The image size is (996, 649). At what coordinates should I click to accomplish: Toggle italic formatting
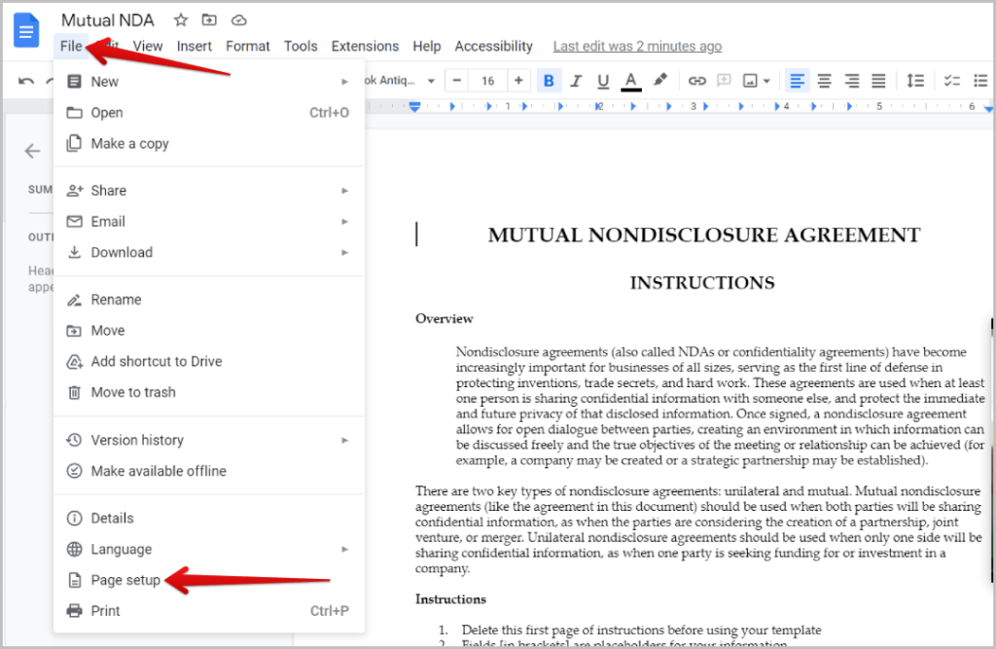pyautogui.click(x=576, y=81)
